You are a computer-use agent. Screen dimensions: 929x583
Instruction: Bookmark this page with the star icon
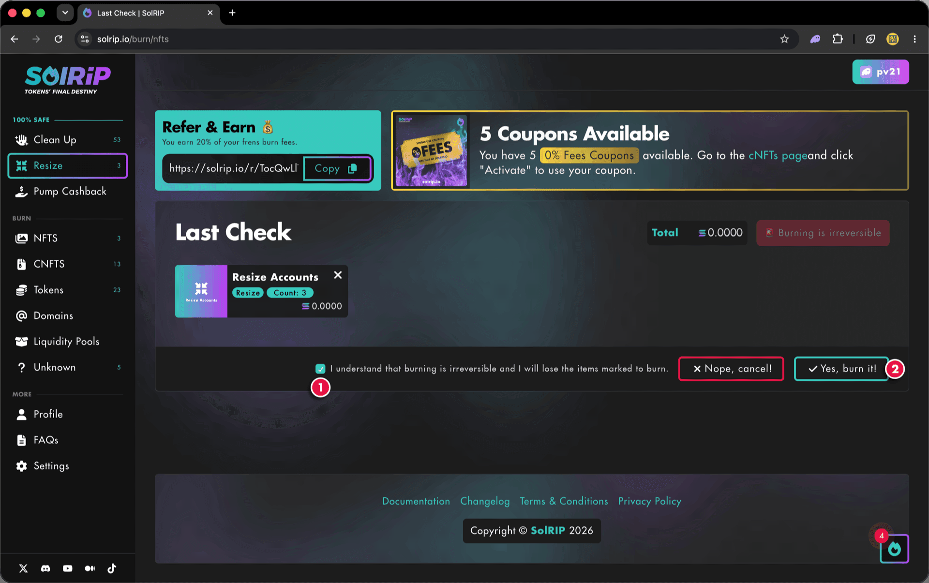[x=784, y=39]
